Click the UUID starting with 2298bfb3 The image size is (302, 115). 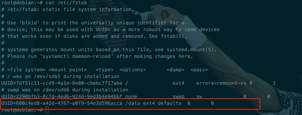(63, 97)
